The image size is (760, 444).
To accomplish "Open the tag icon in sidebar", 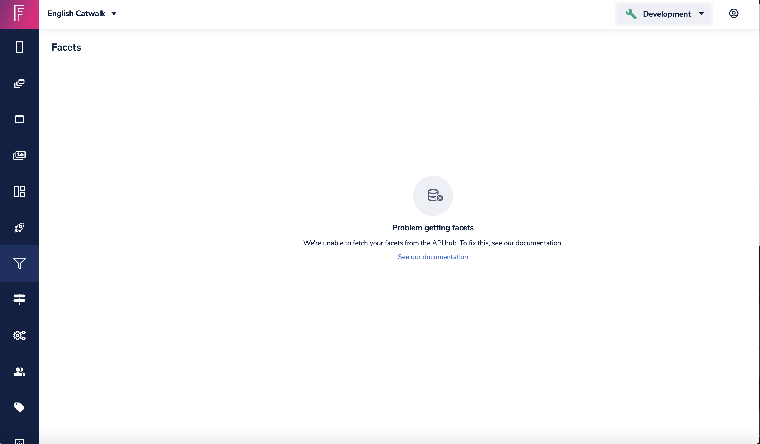I will click(19, 407).
